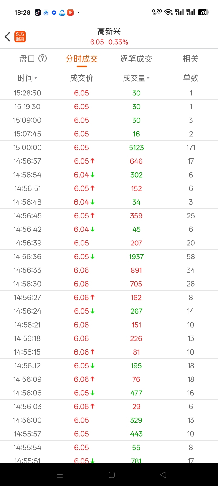The height and width of the screenshot is (486, 218).
Task: Switch to the 盘口 tab
Action: pyautogui.click(x=27, y=58)
